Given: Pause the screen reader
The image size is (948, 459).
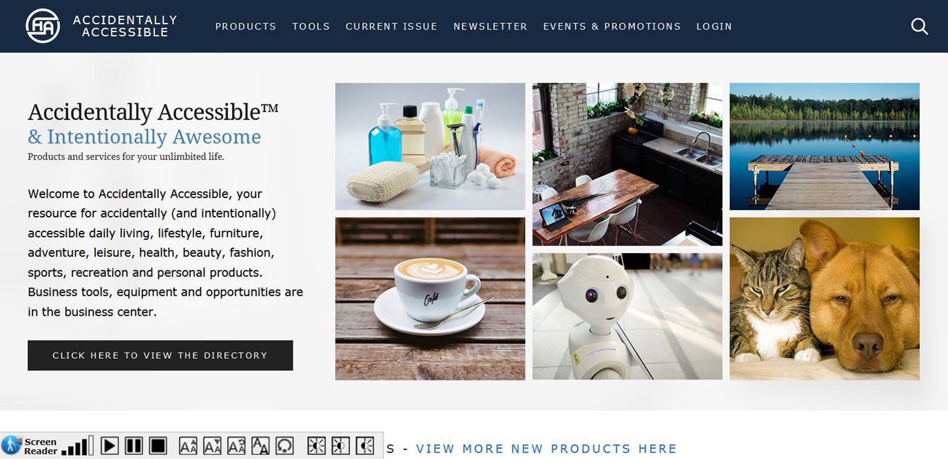Looking at the screenshot, I should point(133,446).
